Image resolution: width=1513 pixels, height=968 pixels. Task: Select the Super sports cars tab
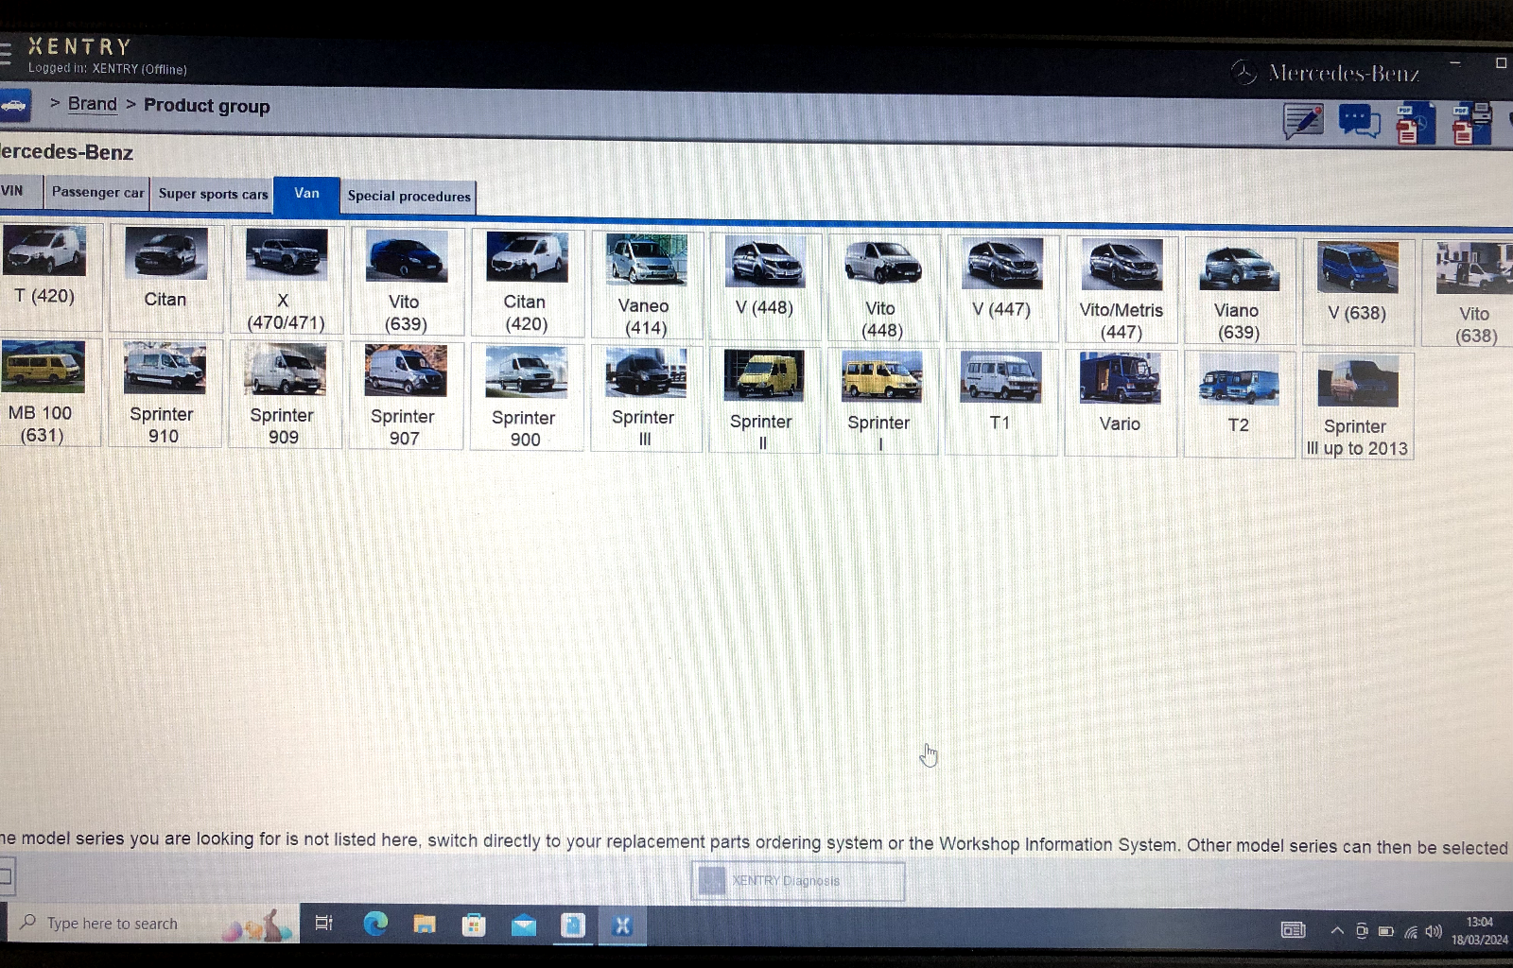213,194
